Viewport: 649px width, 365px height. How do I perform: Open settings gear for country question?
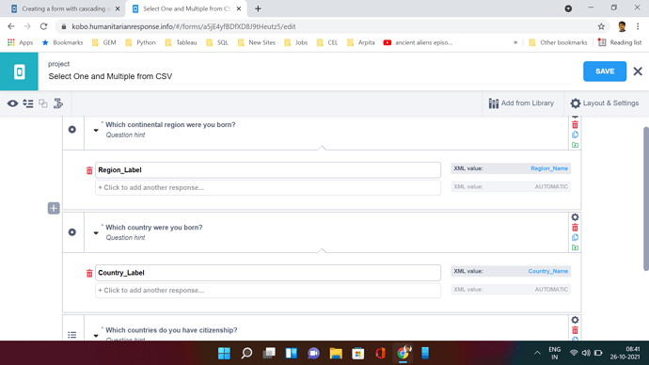[x=575, y=217]
